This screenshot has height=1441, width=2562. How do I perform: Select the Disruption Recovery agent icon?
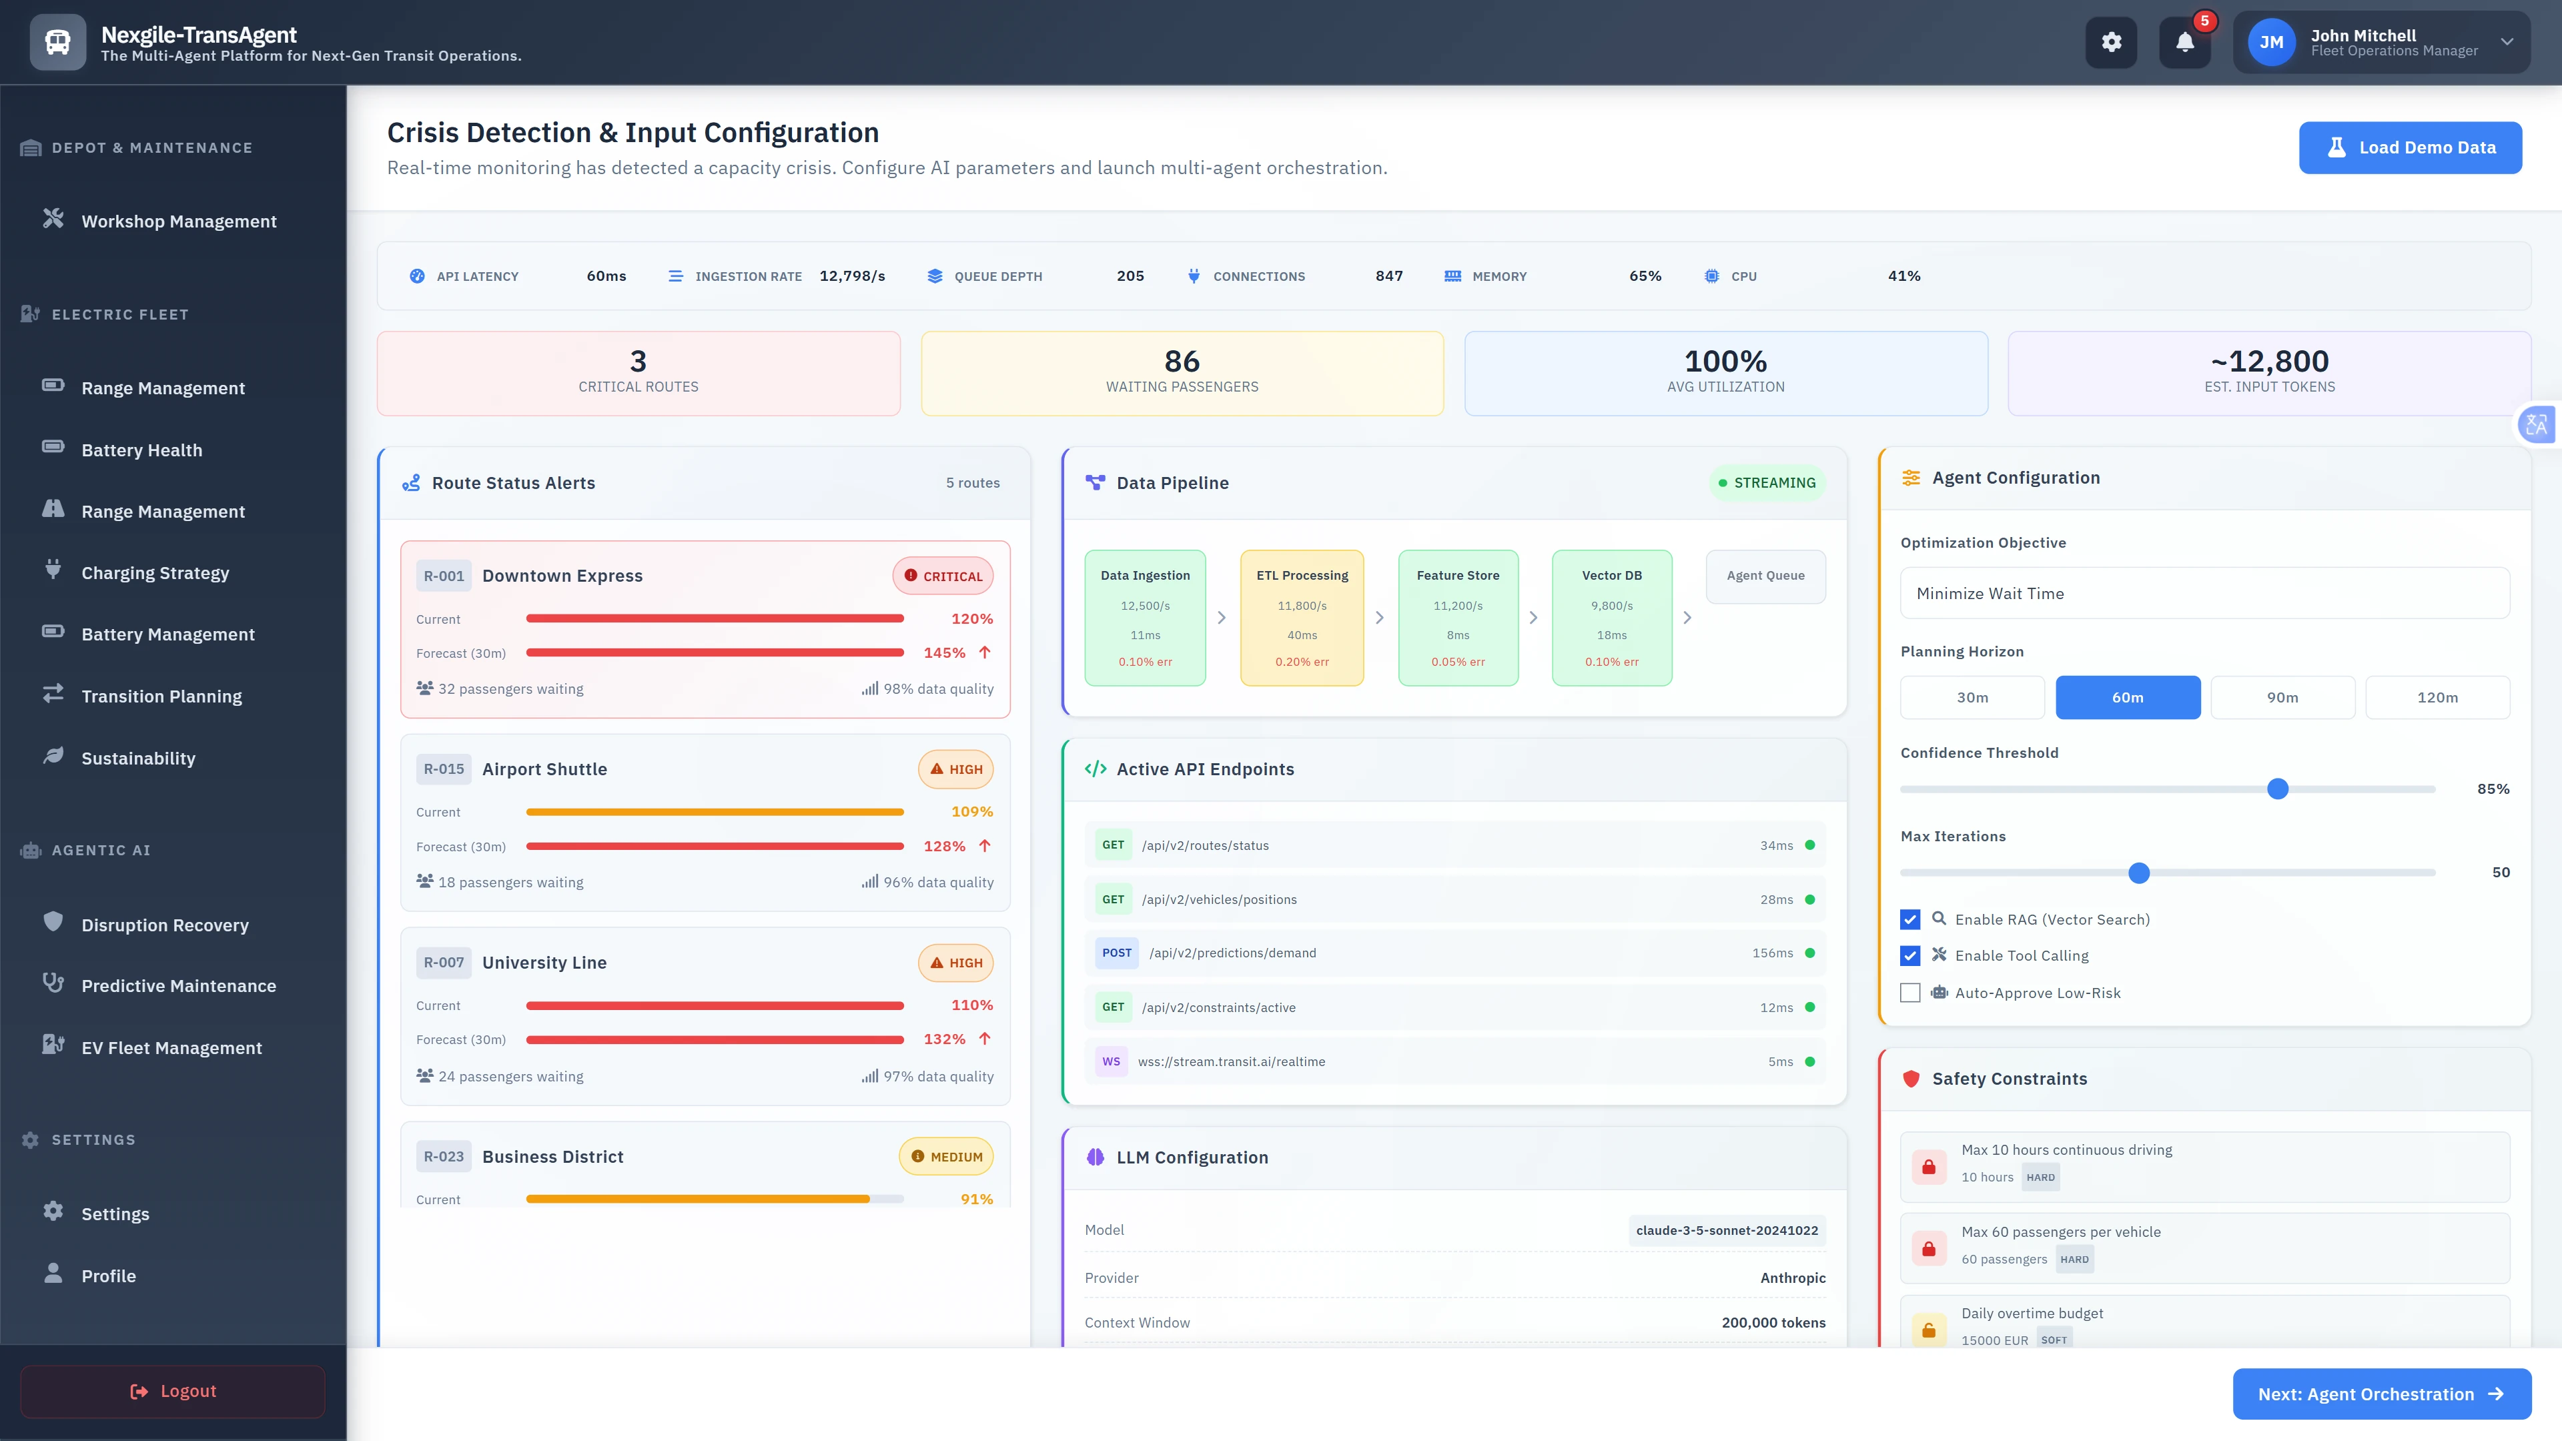pos(53,924)
